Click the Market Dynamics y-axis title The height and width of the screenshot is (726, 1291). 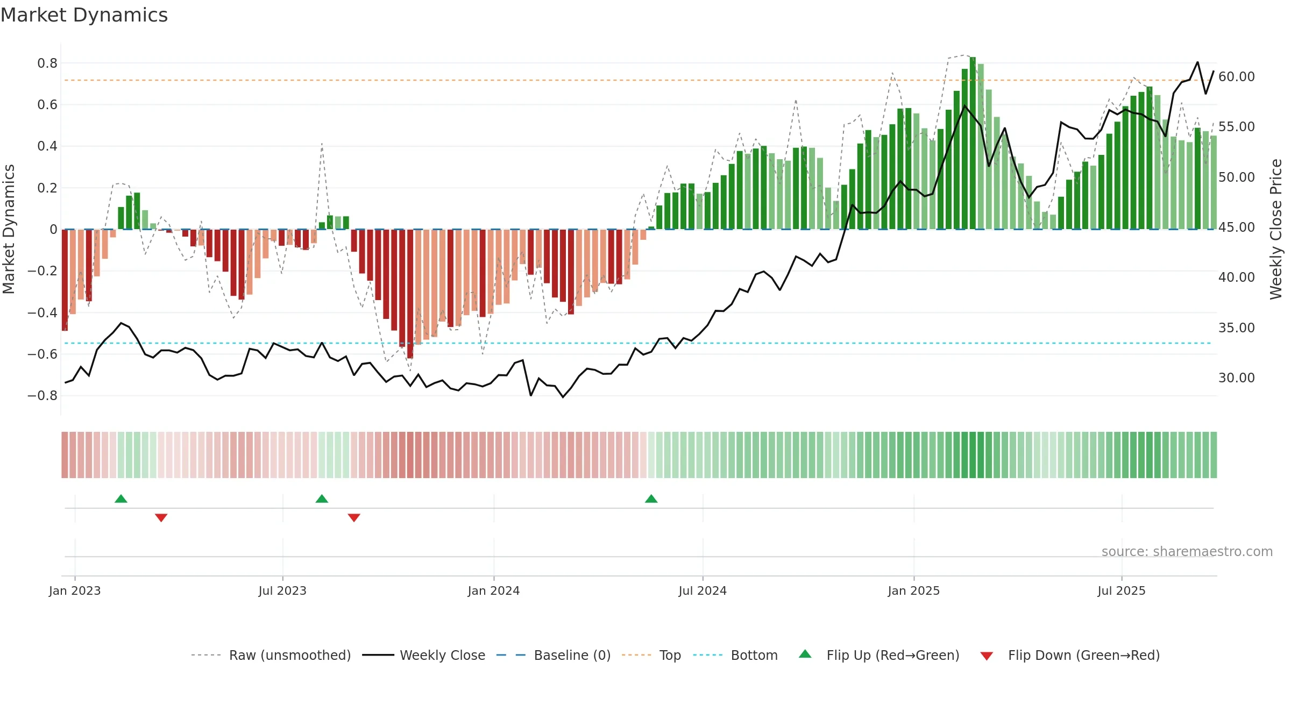coord(9,229)
